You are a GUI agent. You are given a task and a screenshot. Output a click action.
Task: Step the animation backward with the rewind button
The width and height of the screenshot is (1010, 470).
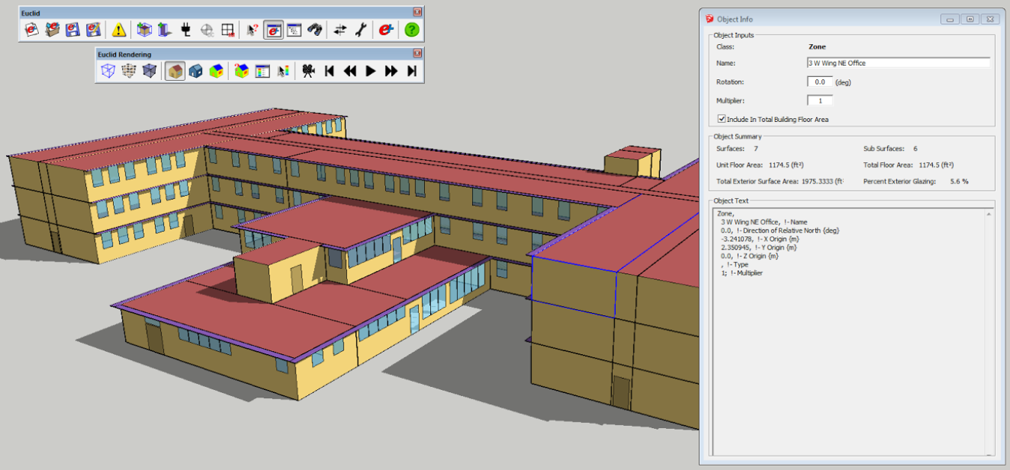tap(349, 71)
